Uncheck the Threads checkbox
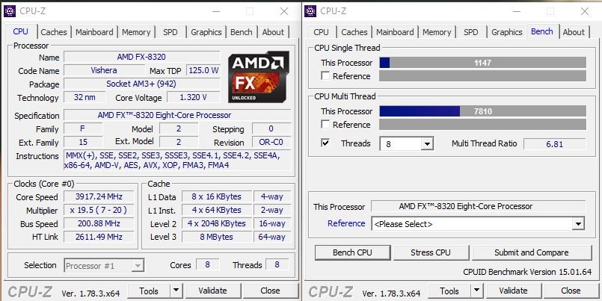Viewport: 602px width, 301px height. 325,143
